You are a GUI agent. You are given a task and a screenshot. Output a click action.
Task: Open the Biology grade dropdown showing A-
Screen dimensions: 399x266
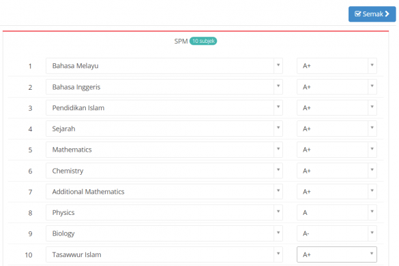(x=337, y=233)
